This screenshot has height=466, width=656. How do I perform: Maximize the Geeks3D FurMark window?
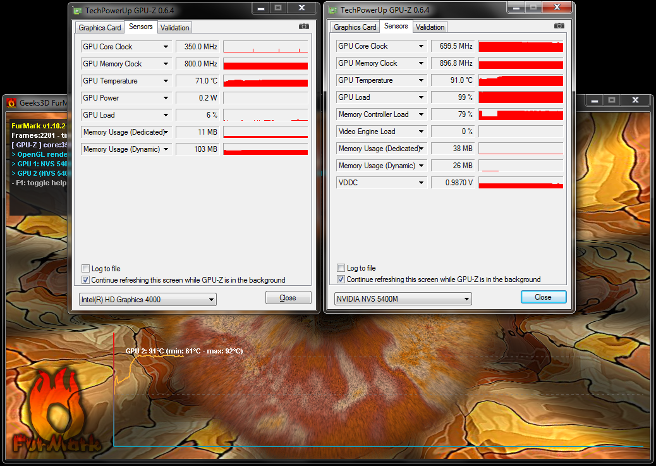coord(611,101)
